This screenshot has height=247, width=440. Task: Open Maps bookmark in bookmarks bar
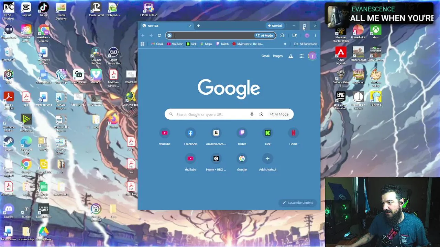click(x=206, y=44)
